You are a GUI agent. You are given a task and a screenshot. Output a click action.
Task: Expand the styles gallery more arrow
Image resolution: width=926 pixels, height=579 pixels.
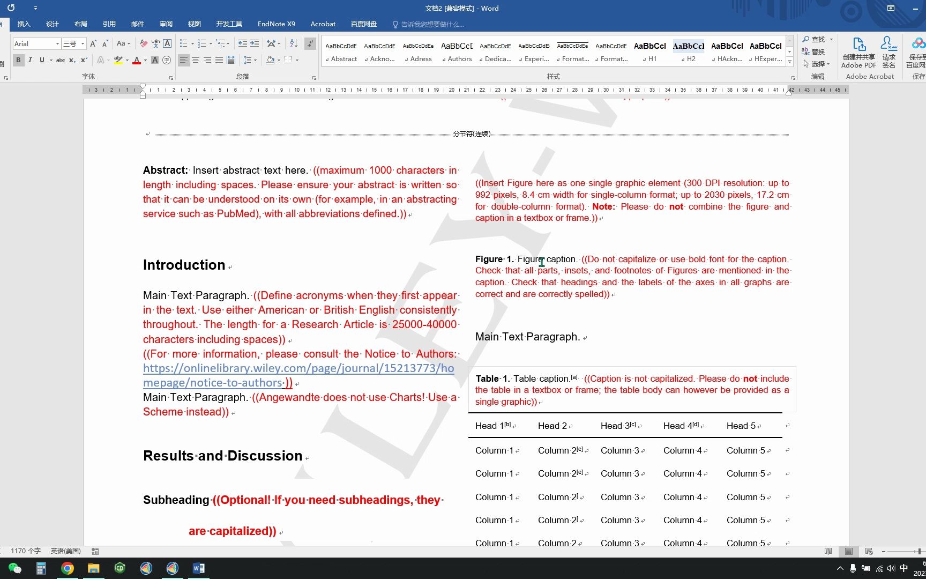pos(790,62)
